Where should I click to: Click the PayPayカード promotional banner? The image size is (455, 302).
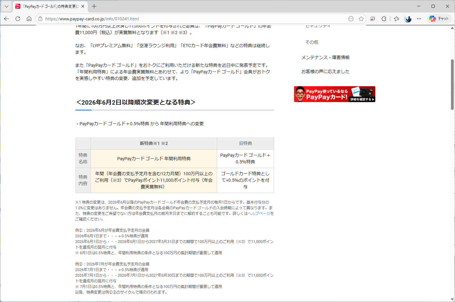pos(334,94)
